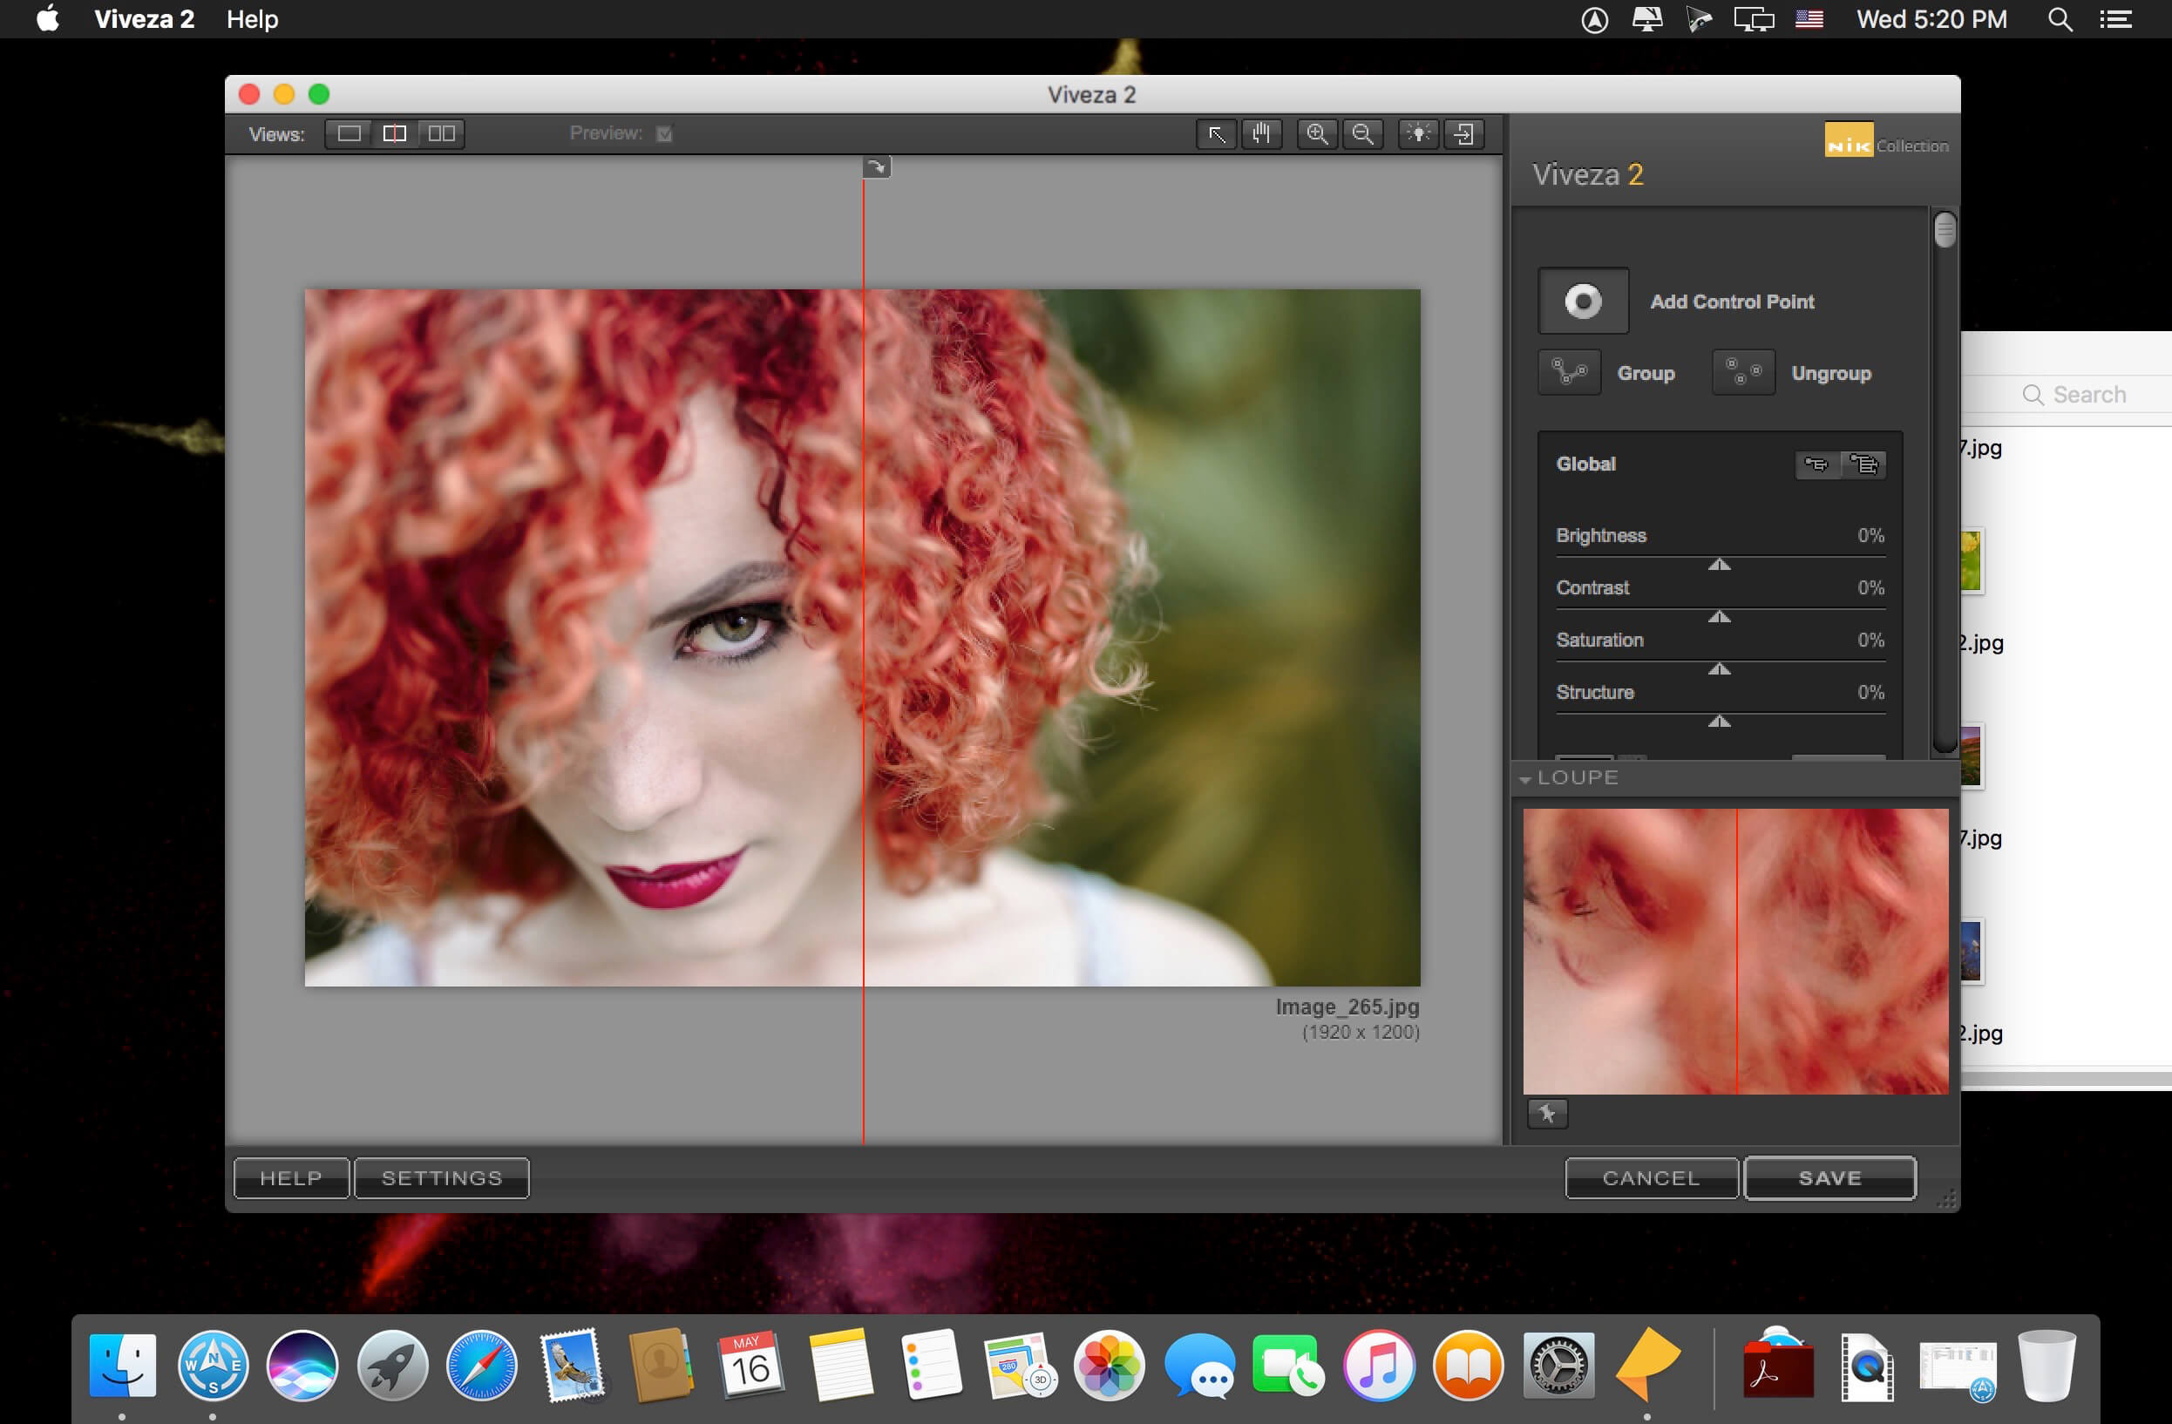Viewport: 2172px width, 1424px height.
Task: Select the single view mode icon
Action: coord(348,132)
